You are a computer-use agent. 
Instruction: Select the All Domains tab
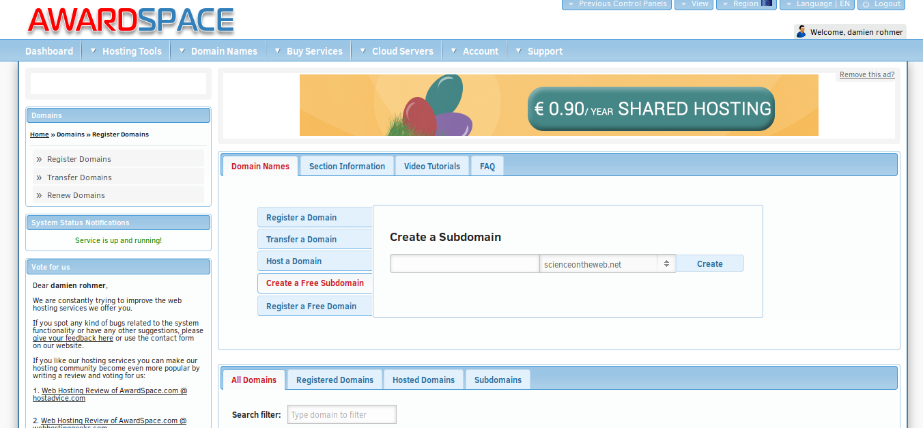[x=254, y=380]
